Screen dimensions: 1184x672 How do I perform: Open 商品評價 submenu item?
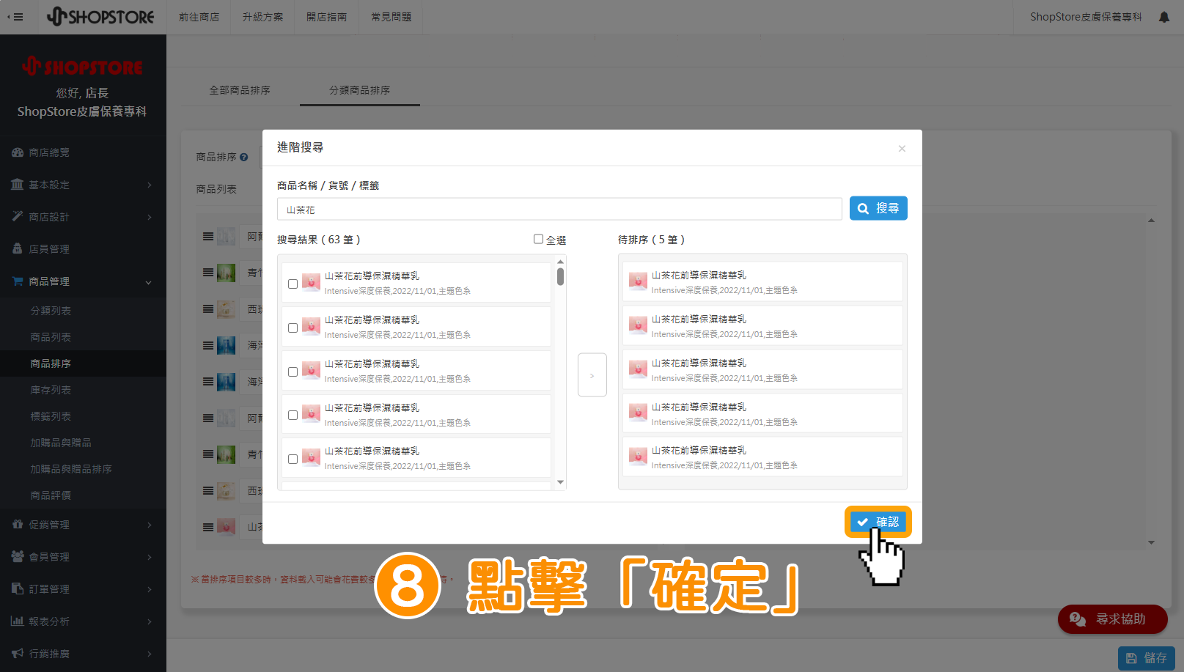pyautogui.click(x=83, y=495)
